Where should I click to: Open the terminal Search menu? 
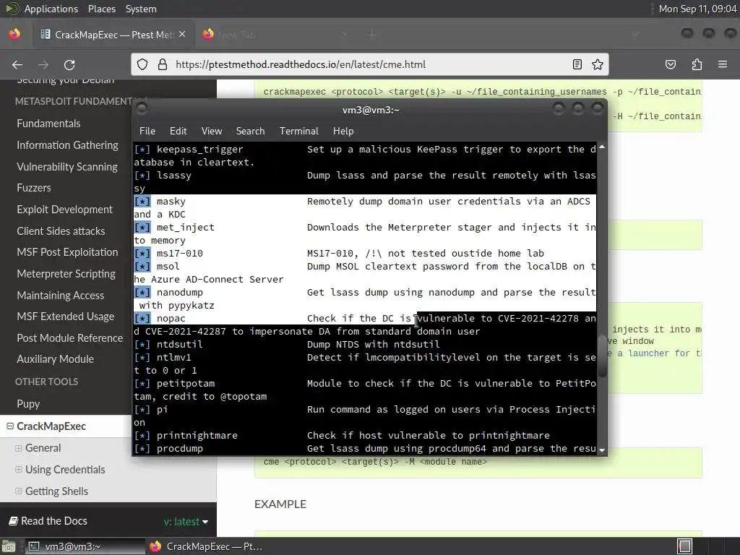[x=250, y=132]
